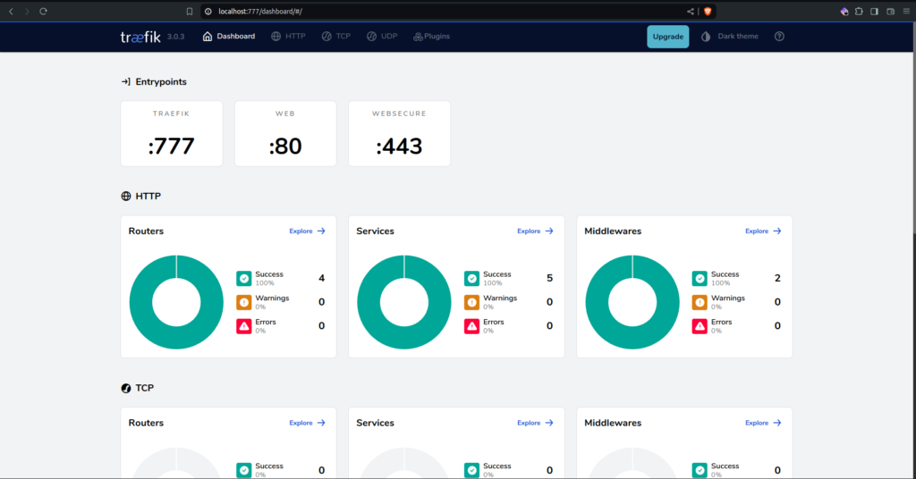Click the Dark theme half-moon icon

tap(706, 36)
